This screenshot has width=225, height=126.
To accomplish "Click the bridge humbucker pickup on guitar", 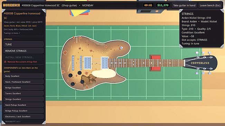I will click(x=87, y=63).
